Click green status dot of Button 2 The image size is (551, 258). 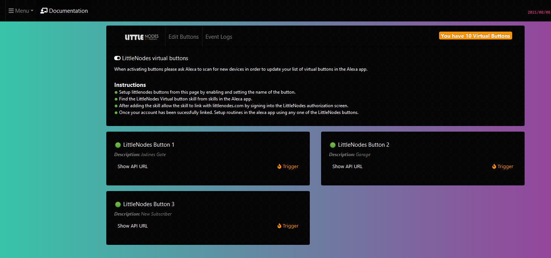(332, 145)
